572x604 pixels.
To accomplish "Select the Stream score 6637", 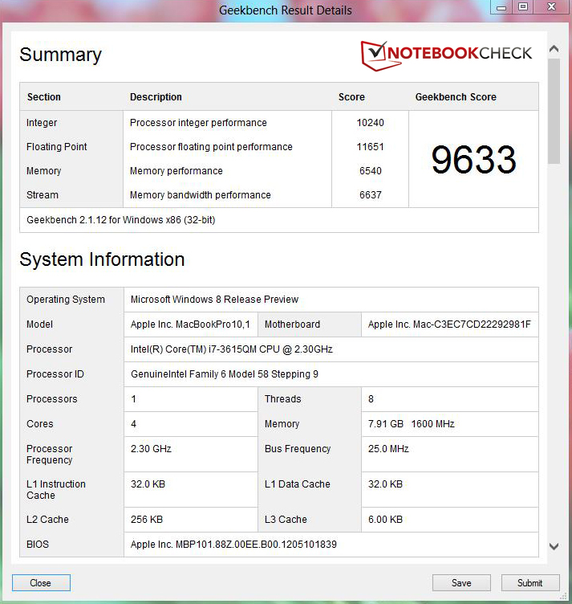I will tap(370, 195).
